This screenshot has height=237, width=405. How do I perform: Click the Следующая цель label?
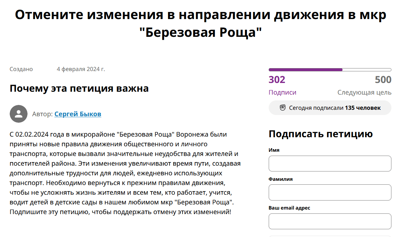click(x=364, y=93)
